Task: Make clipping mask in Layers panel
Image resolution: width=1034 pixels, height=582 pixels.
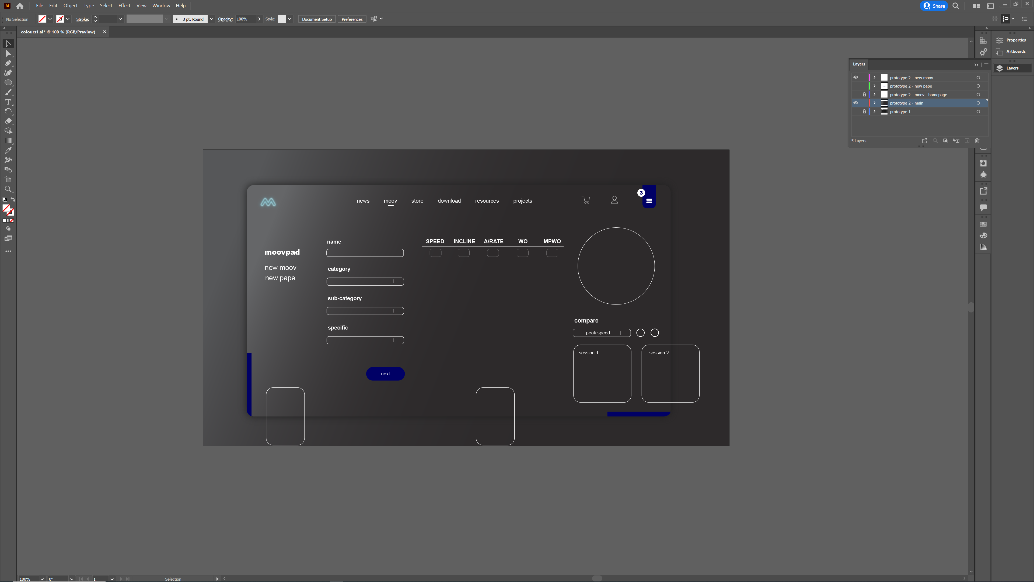Action: [x=945, y=141]
